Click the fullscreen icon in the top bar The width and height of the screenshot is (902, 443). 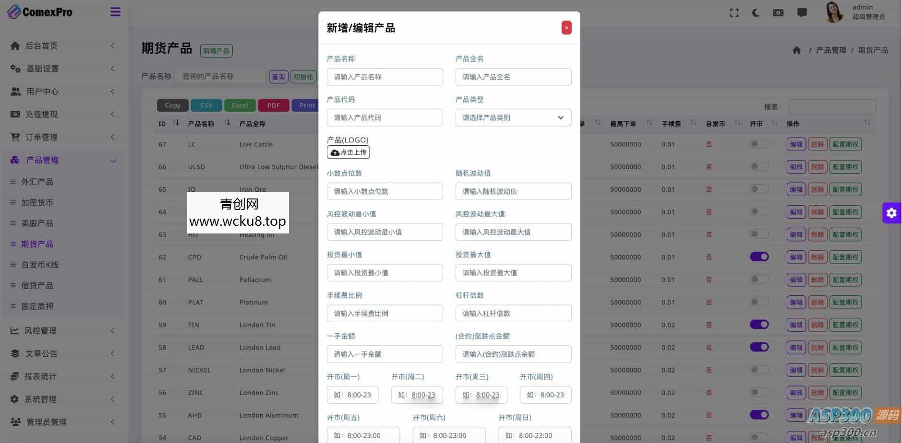(734, 12)
